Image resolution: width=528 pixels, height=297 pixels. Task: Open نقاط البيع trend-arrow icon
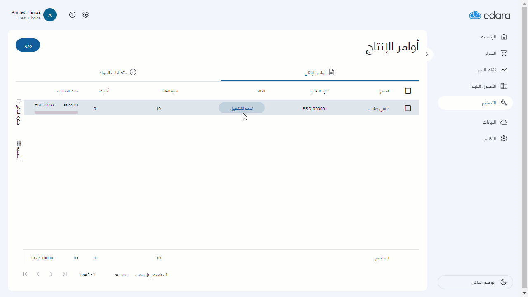pos(504,70)
